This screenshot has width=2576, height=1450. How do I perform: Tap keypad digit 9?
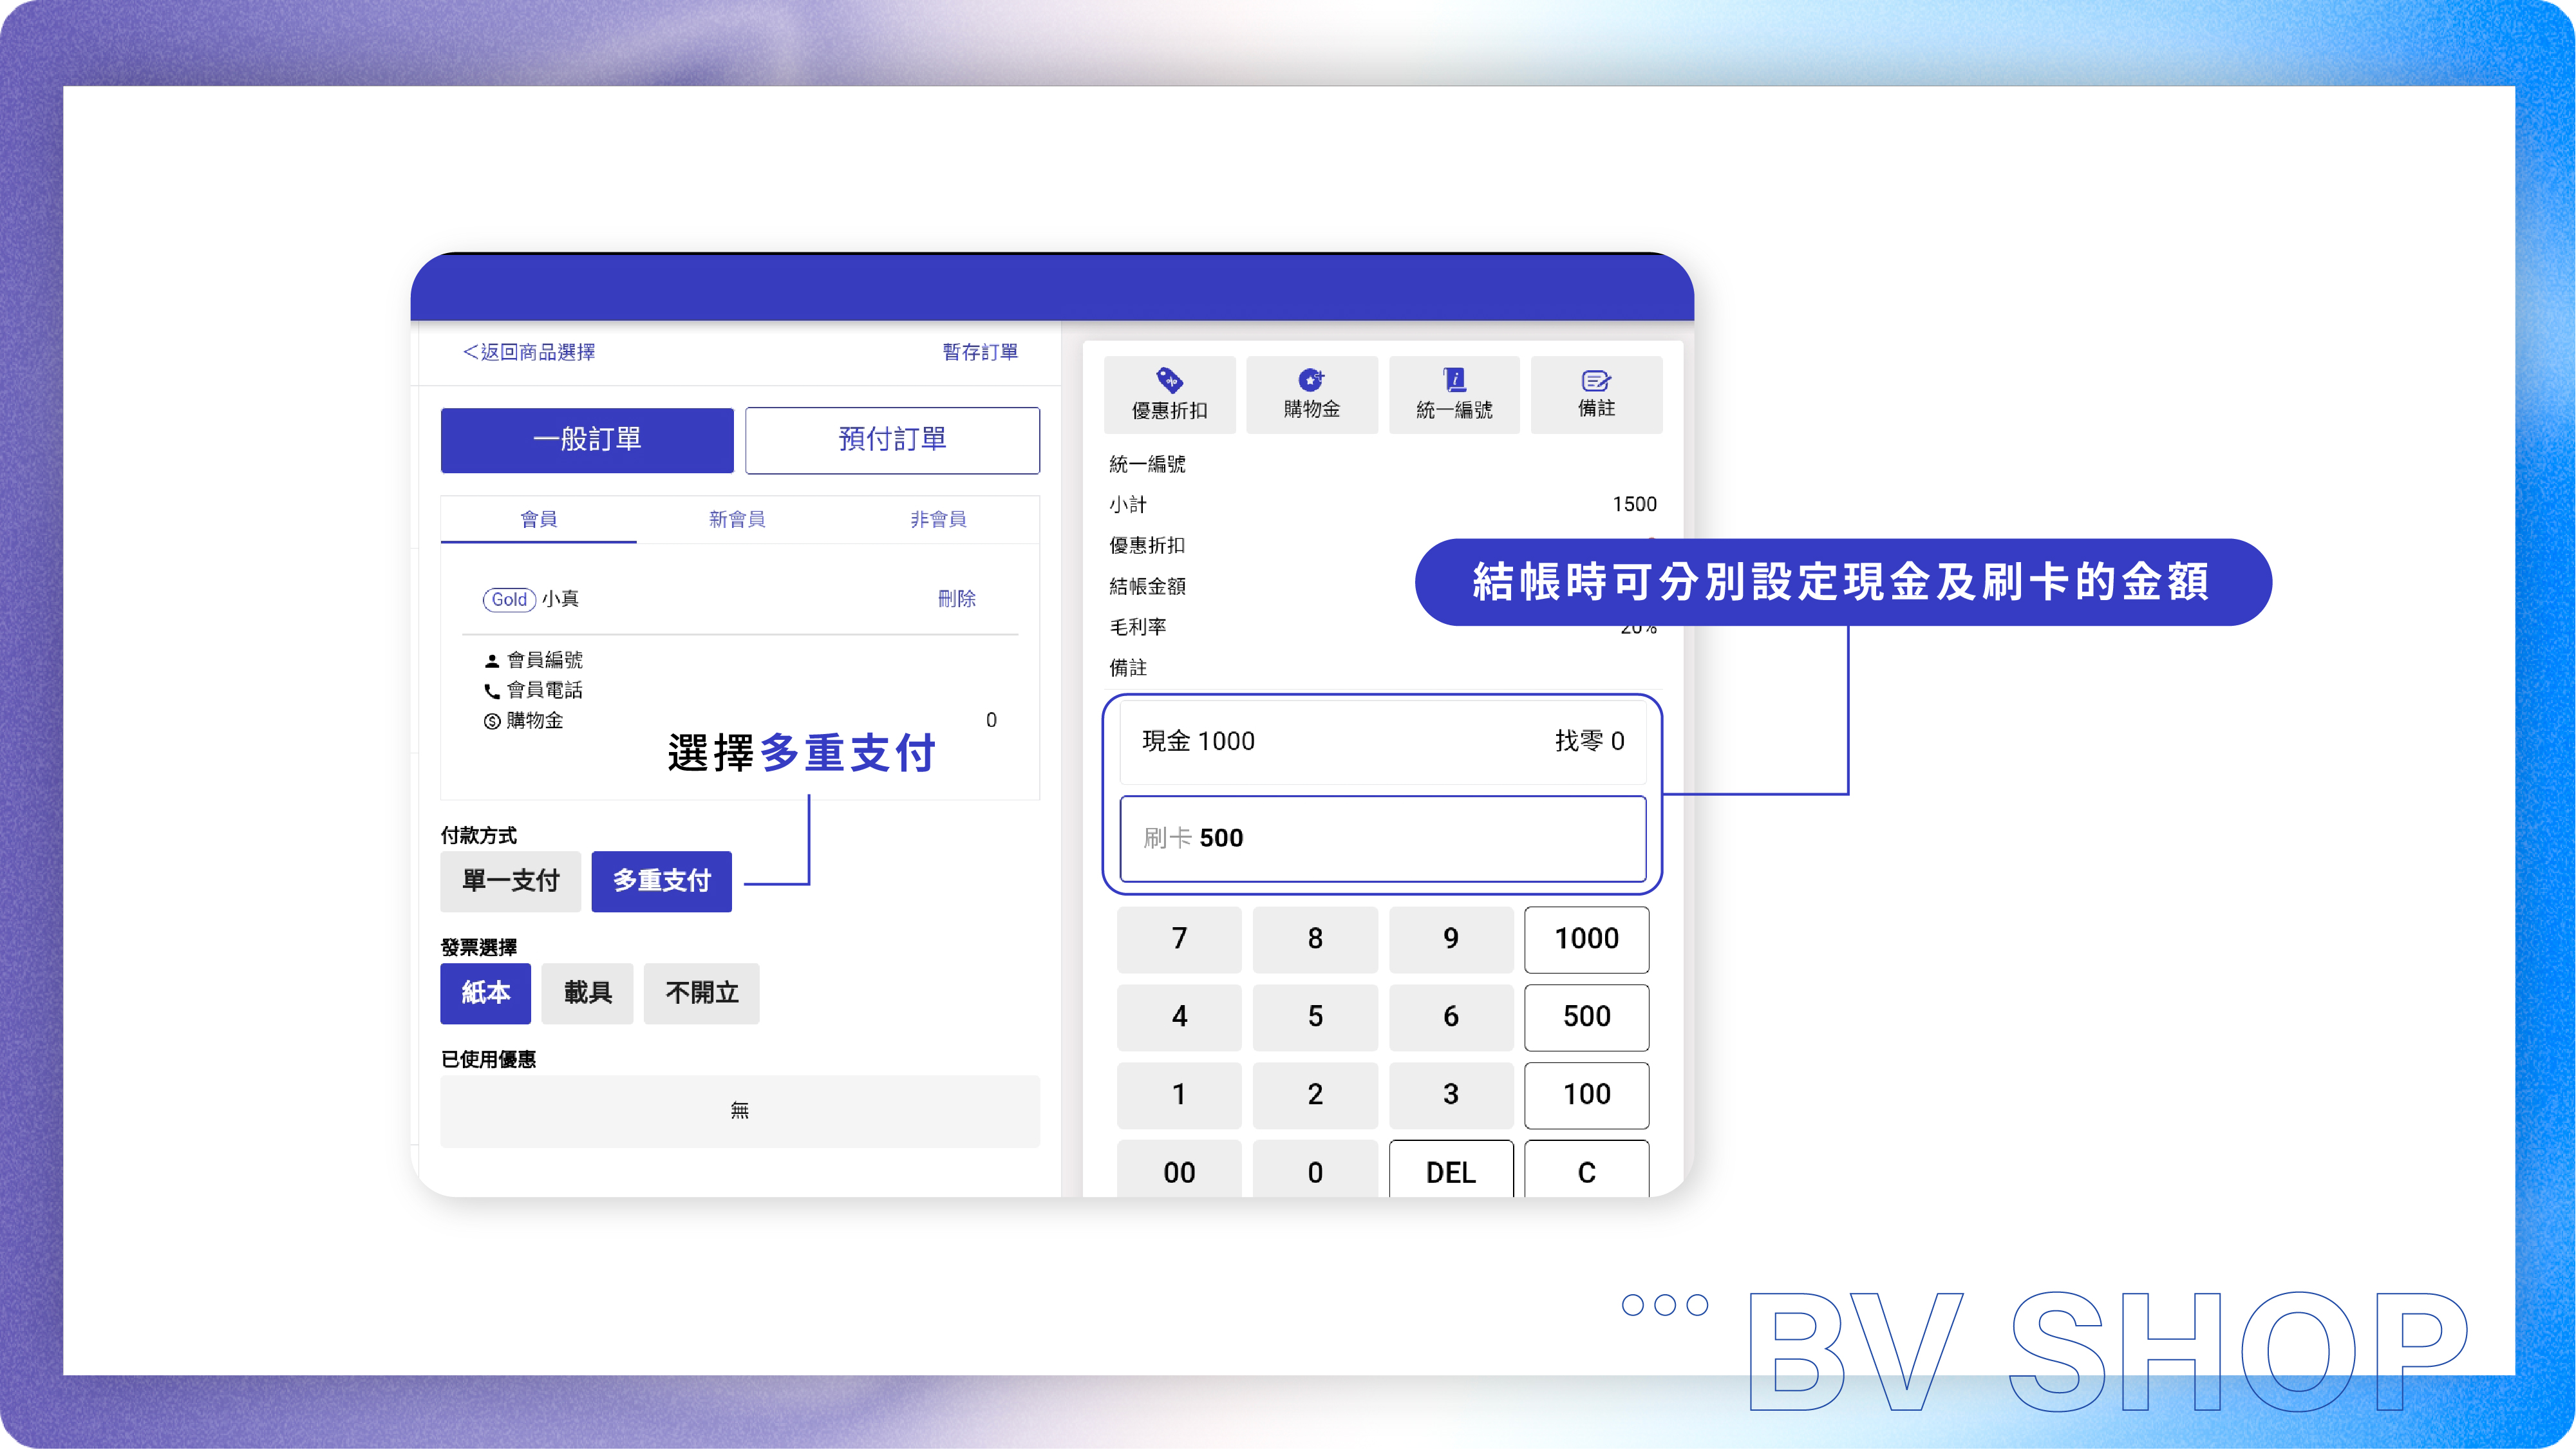(1451, 940)
